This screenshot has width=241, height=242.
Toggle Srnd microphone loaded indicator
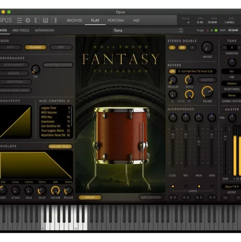[212, 186]
